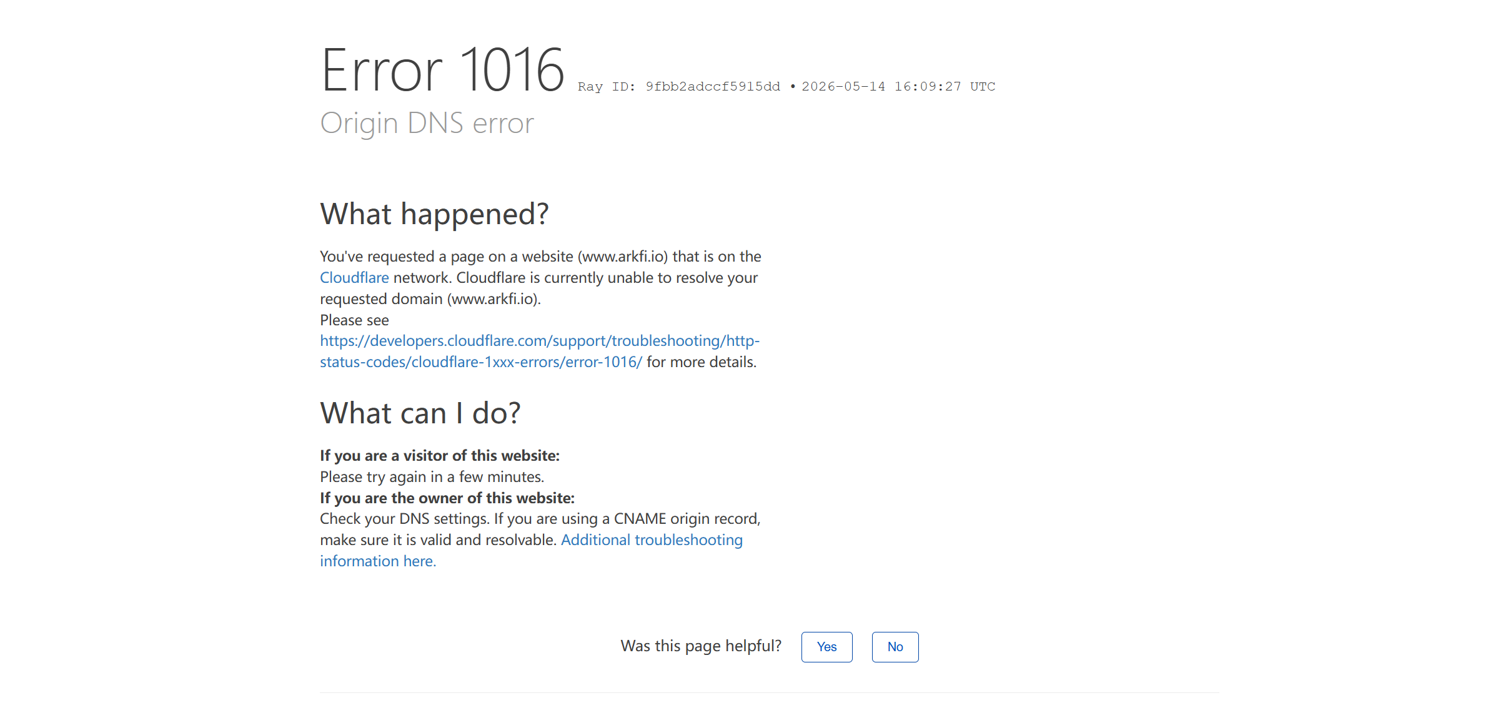Click the Was this page helpful? text
Image resolution: width=1498 pixels, height=723 pixels.
point(701,646)
